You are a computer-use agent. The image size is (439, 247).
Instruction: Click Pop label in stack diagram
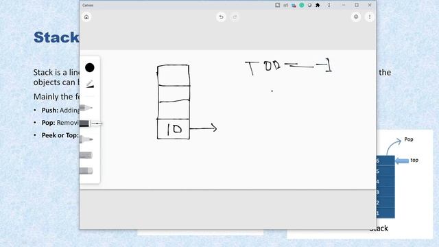[409, 139]
